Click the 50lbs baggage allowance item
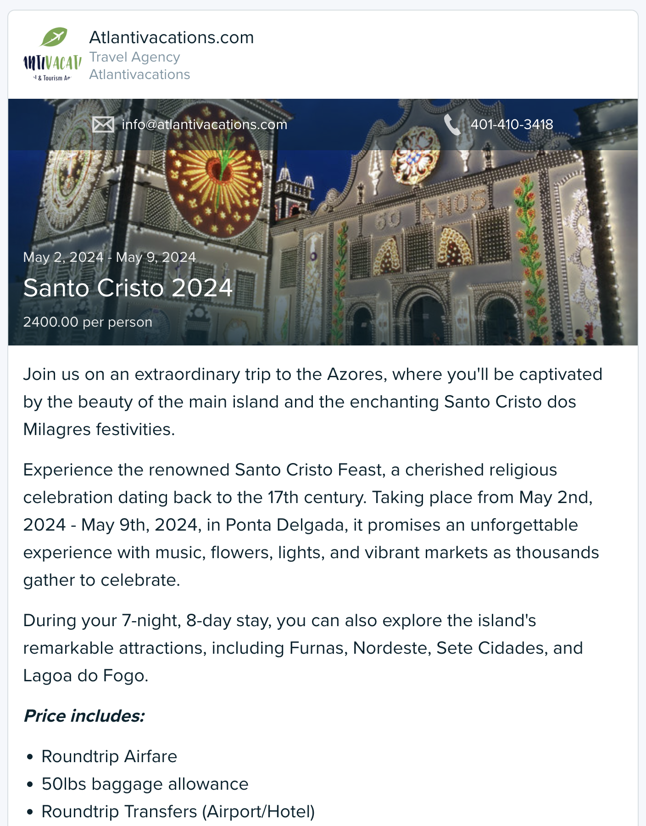The height and width of the screenshot is (826, 646). tap(145, 784)
